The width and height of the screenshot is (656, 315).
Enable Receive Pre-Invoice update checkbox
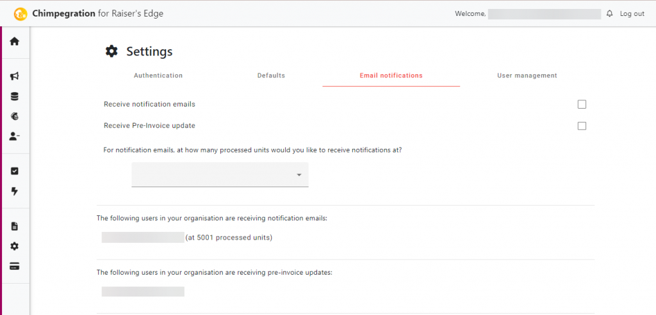(582, 126)
